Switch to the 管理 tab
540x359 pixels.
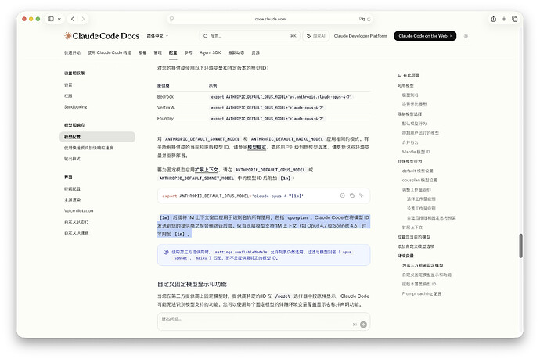pyautogui.click(x=158, y=52)
